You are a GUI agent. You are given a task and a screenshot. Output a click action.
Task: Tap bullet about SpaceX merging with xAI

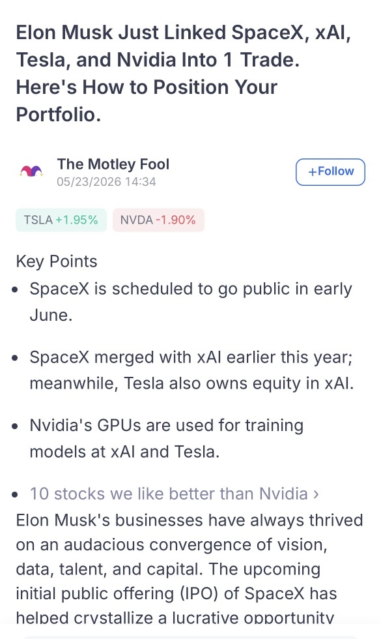tap(191, 370)
